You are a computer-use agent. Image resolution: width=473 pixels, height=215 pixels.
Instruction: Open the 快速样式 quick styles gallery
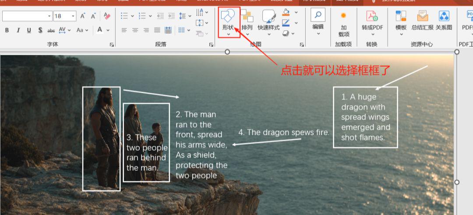coord(268,23)
